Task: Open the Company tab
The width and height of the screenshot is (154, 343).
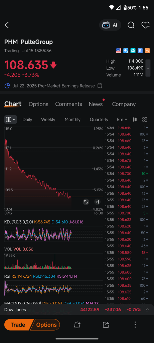Action: tap(124, 104)
